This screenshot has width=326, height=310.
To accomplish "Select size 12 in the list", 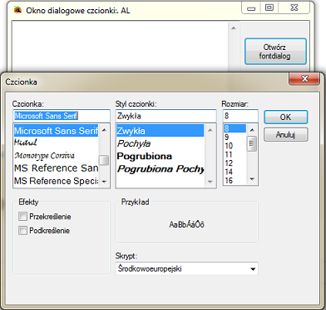I will coord(235,163).
